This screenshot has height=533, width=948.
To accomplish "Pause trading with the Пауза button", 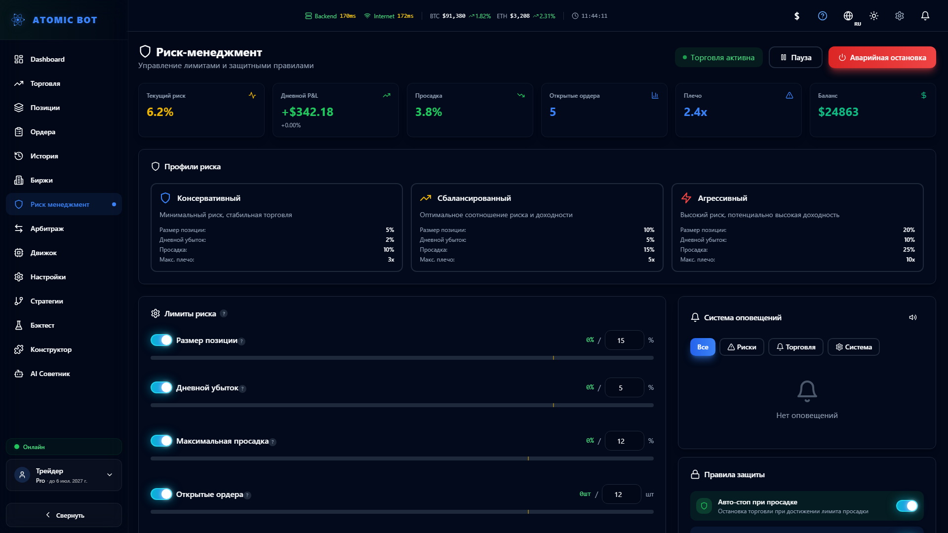I will tap(795, 57).
